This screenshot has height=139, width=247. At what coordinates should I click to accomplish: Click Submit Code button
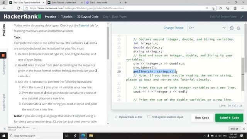[x=229, y=118]
